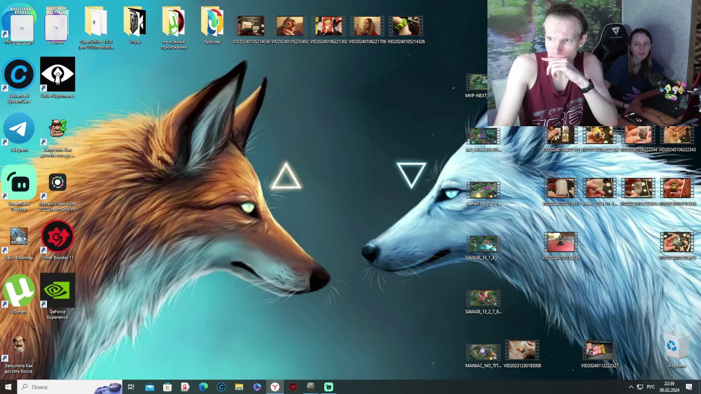Click the taskbar Поиск search field

pyautogui.click(x=69, y=387)
